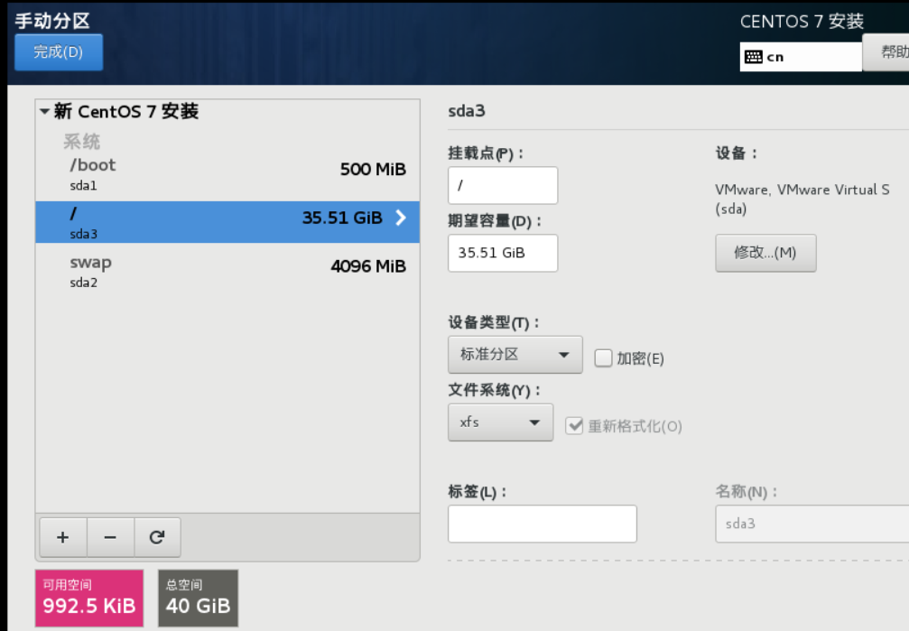
Task: Select the / sda3 partition row
Action: [227, 222]
